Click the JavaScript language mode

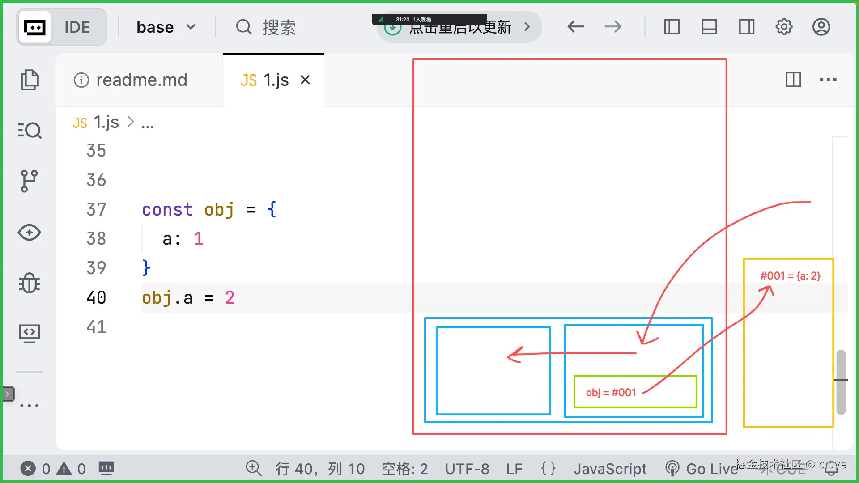coord(610,469)
